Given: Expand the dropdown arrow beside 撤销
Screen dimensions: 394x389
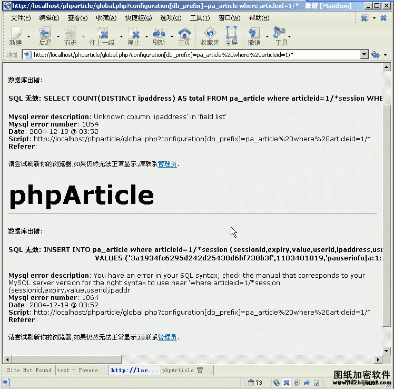Looking at the screenshot, I should click(267, 37).
